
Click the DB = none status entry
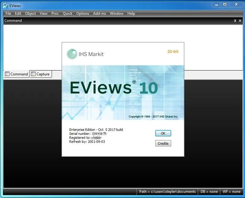point(209,192)
